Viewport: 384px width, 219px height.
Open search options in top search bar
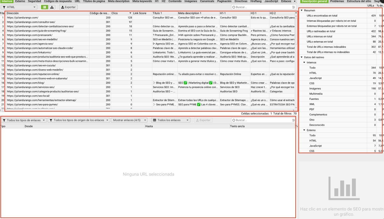(293, 7)
